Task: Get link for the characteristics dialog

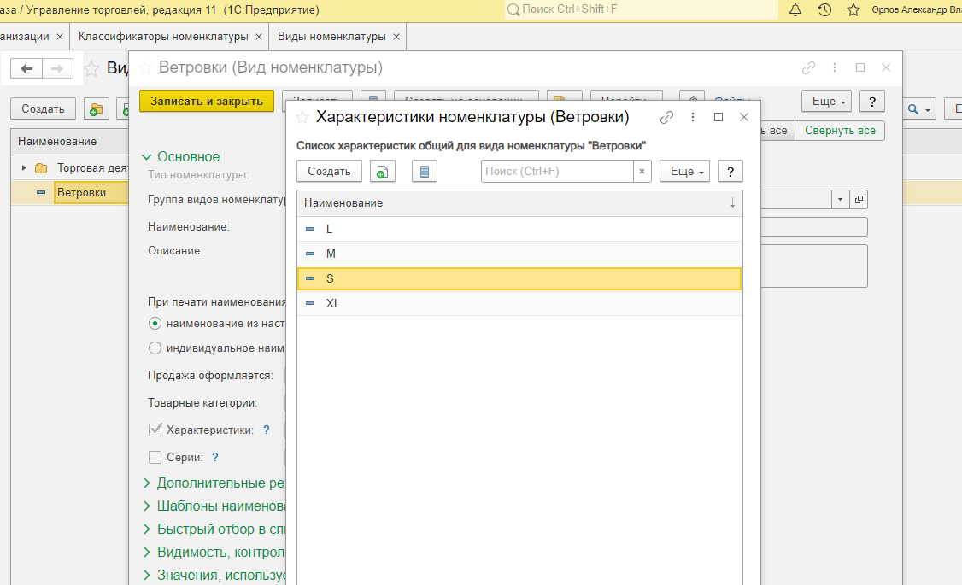Action: (667, 117)
